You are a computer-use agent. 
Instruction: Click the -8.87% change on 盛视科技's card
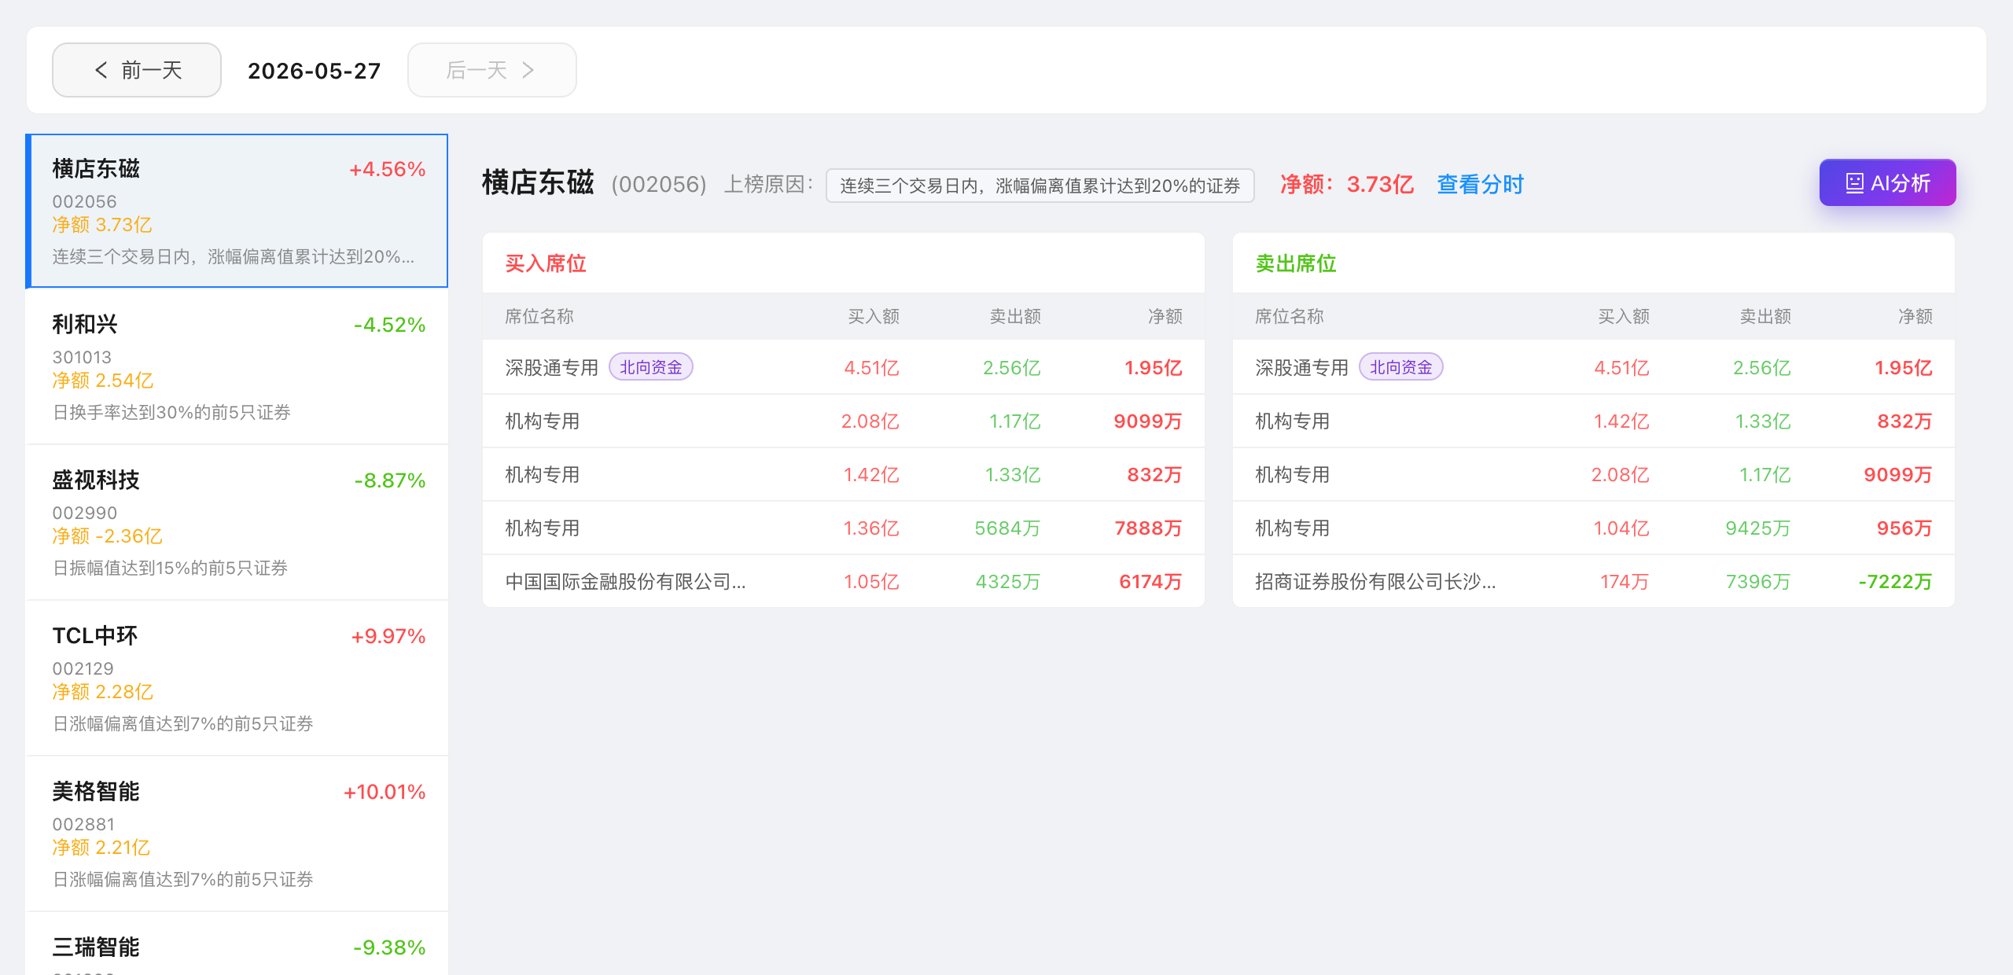[x=389, y=480]
